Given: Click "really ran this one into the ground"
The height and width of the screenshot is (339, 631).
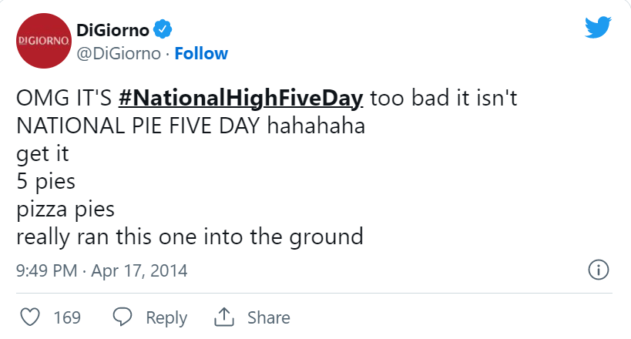Looking at the screenshot, I should point(190,236).
